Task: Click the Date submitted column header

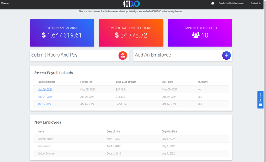Action: (46, 82)
